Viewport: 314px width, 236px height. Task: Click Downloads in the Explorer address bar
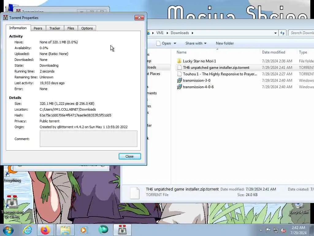[180, 33]
